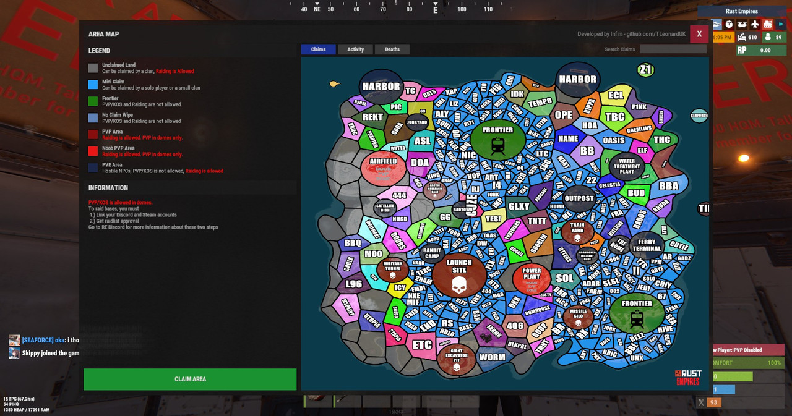The image size is (792, 416).
Task: Select the Launch Site skull monument
Action: [458, 274]
